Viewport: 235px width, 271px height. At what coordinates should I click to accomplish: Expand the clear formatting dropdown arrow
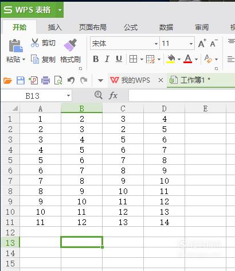[x=216, y=59]
